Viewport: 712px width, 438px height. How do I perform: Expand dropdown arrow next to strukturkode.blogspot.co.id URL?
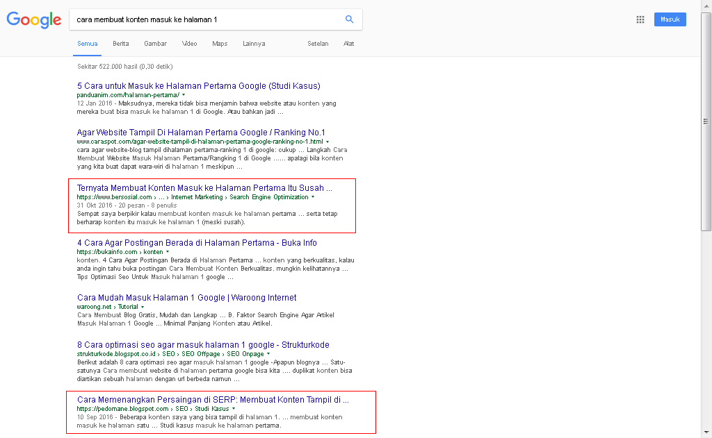tap(268, 354)
